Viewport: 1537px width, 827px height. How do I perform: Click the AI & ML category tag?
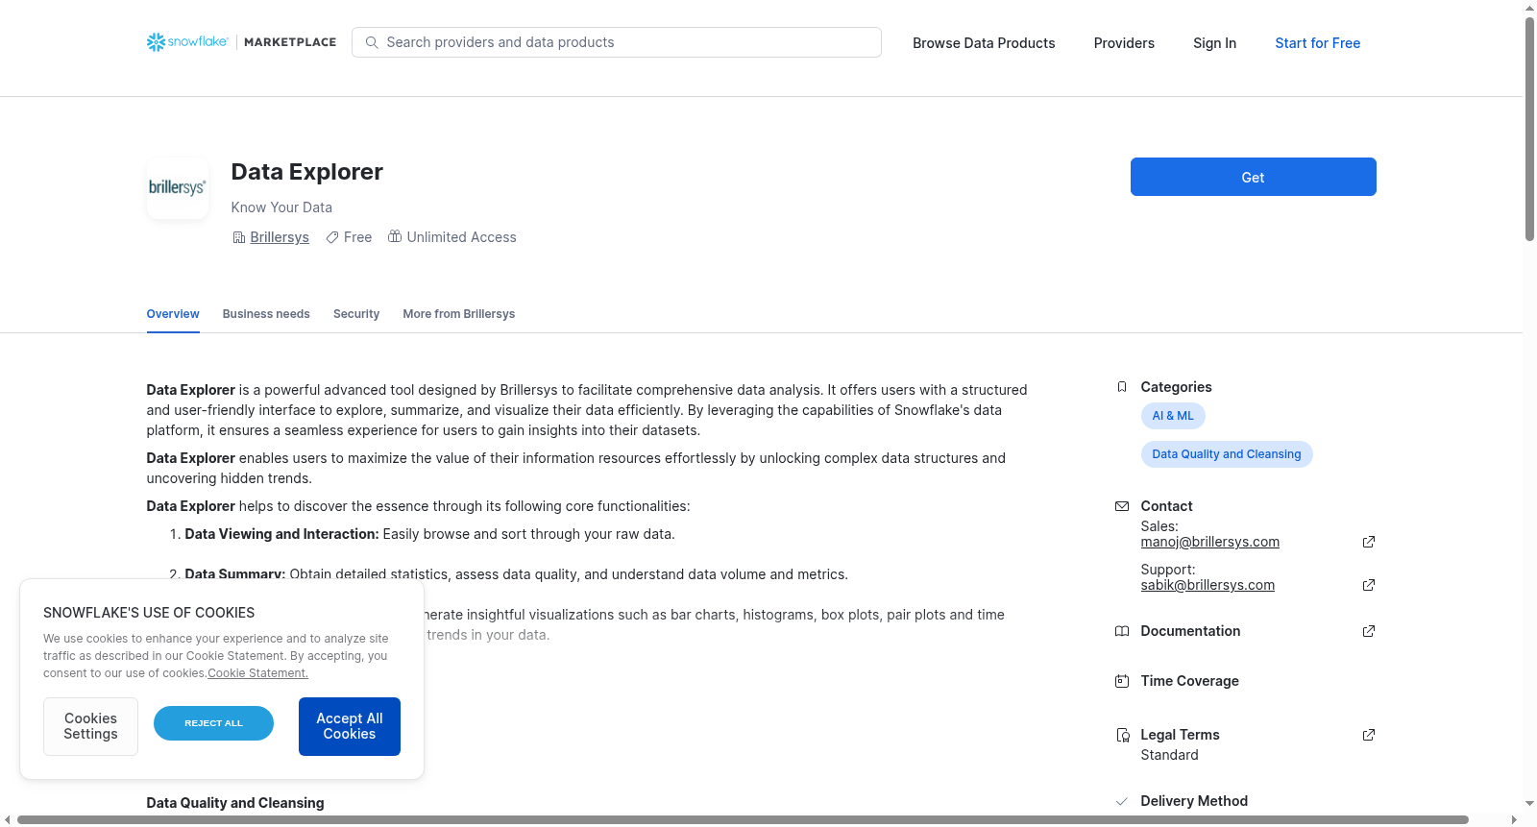(1173, 416)
